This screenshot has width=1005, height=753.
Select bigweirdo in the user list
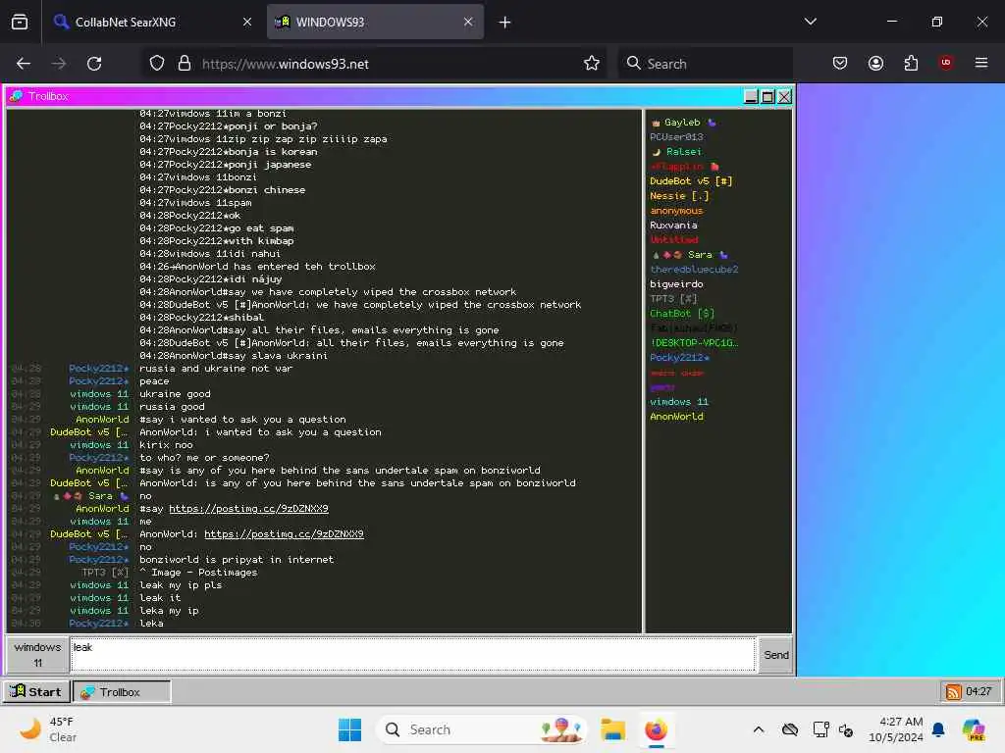tap(676, 284)
